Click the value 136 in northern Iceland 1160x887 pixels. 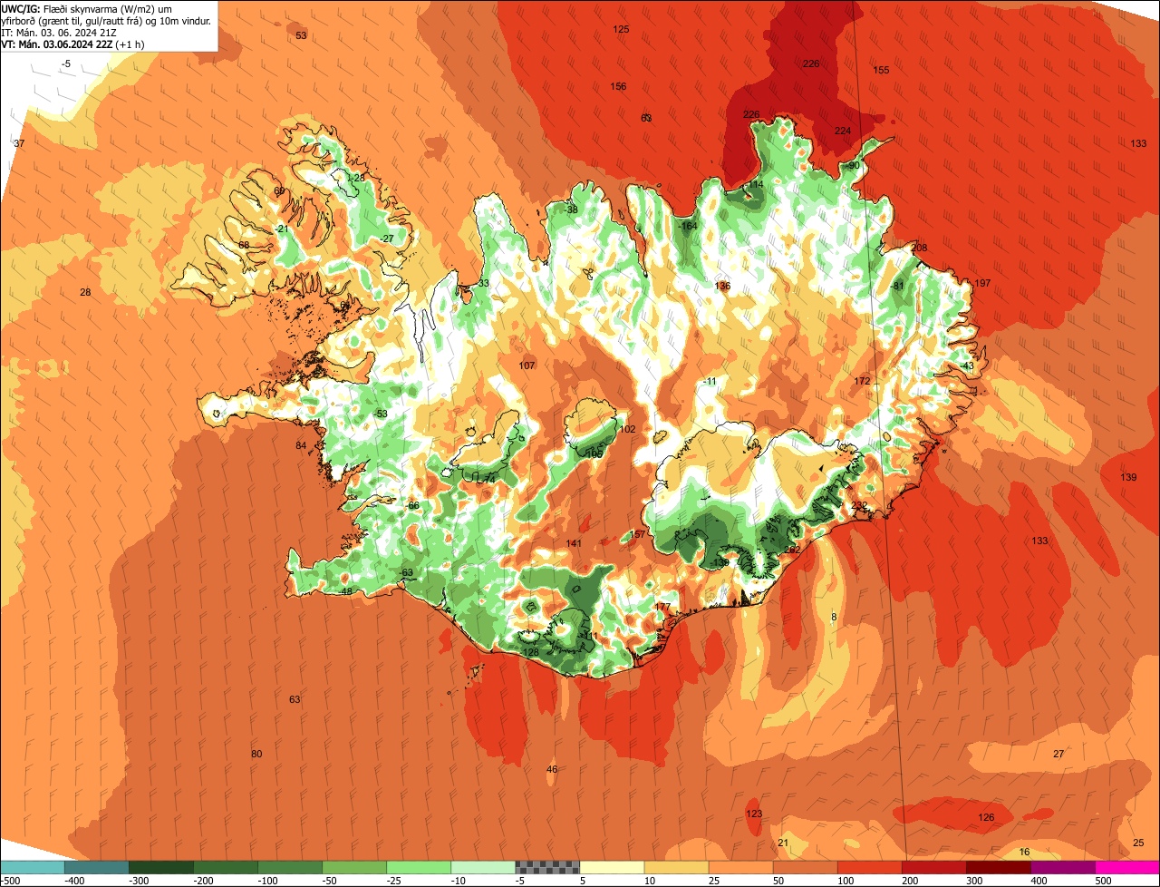tap(722, 286)
